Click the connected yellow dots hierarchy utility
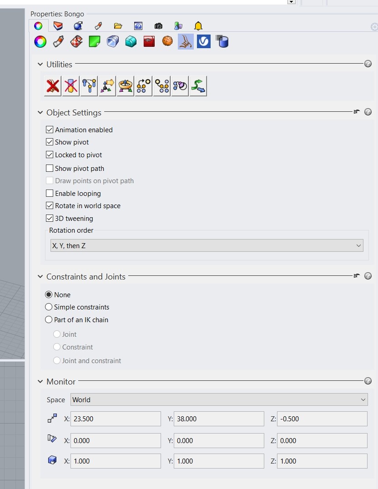This screenshot has height=489, width=378. (161, 86)
